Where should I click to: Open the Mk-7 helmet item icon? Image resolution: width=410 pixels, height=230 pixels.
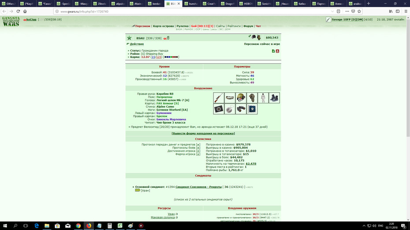(x=241, y=98)
